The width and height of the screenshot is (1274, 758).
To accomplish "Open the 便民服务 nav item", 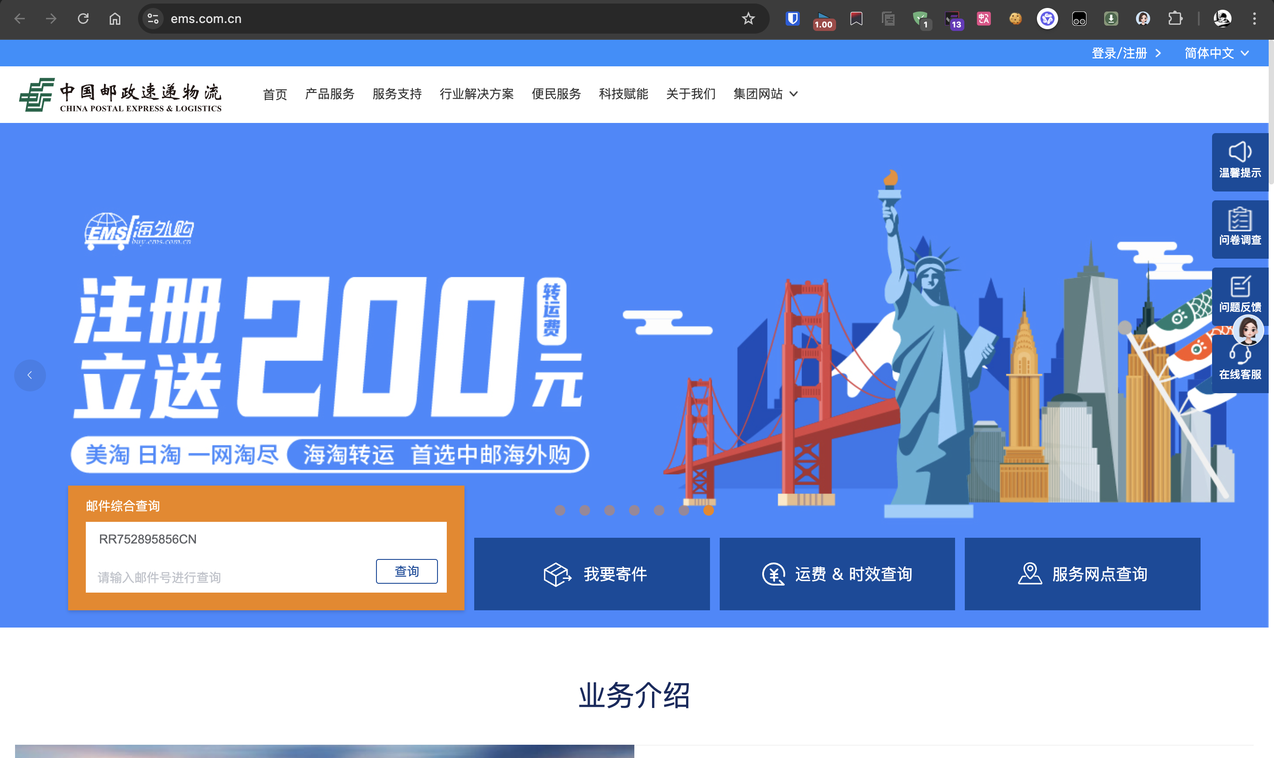I will (x=556, y=94).
